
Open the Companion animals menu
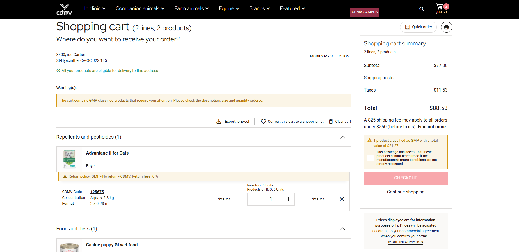click(x=140, y=8)
